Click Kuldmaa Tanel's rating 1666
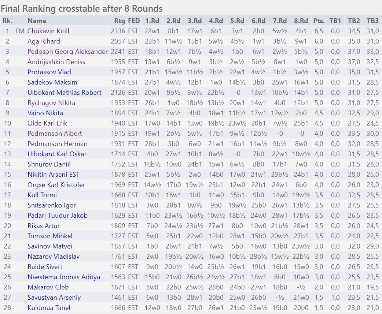The image size is (382, 314). coord(118,308)
